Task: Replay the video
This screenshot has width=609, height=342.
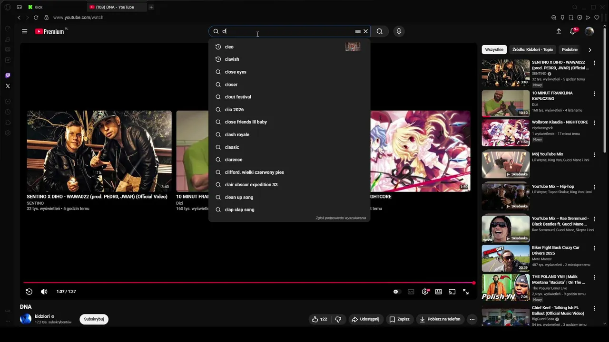Action: pos(29,292)
